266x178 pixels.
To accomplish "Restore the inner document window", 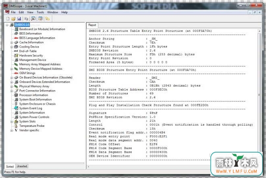I will 255,12.
